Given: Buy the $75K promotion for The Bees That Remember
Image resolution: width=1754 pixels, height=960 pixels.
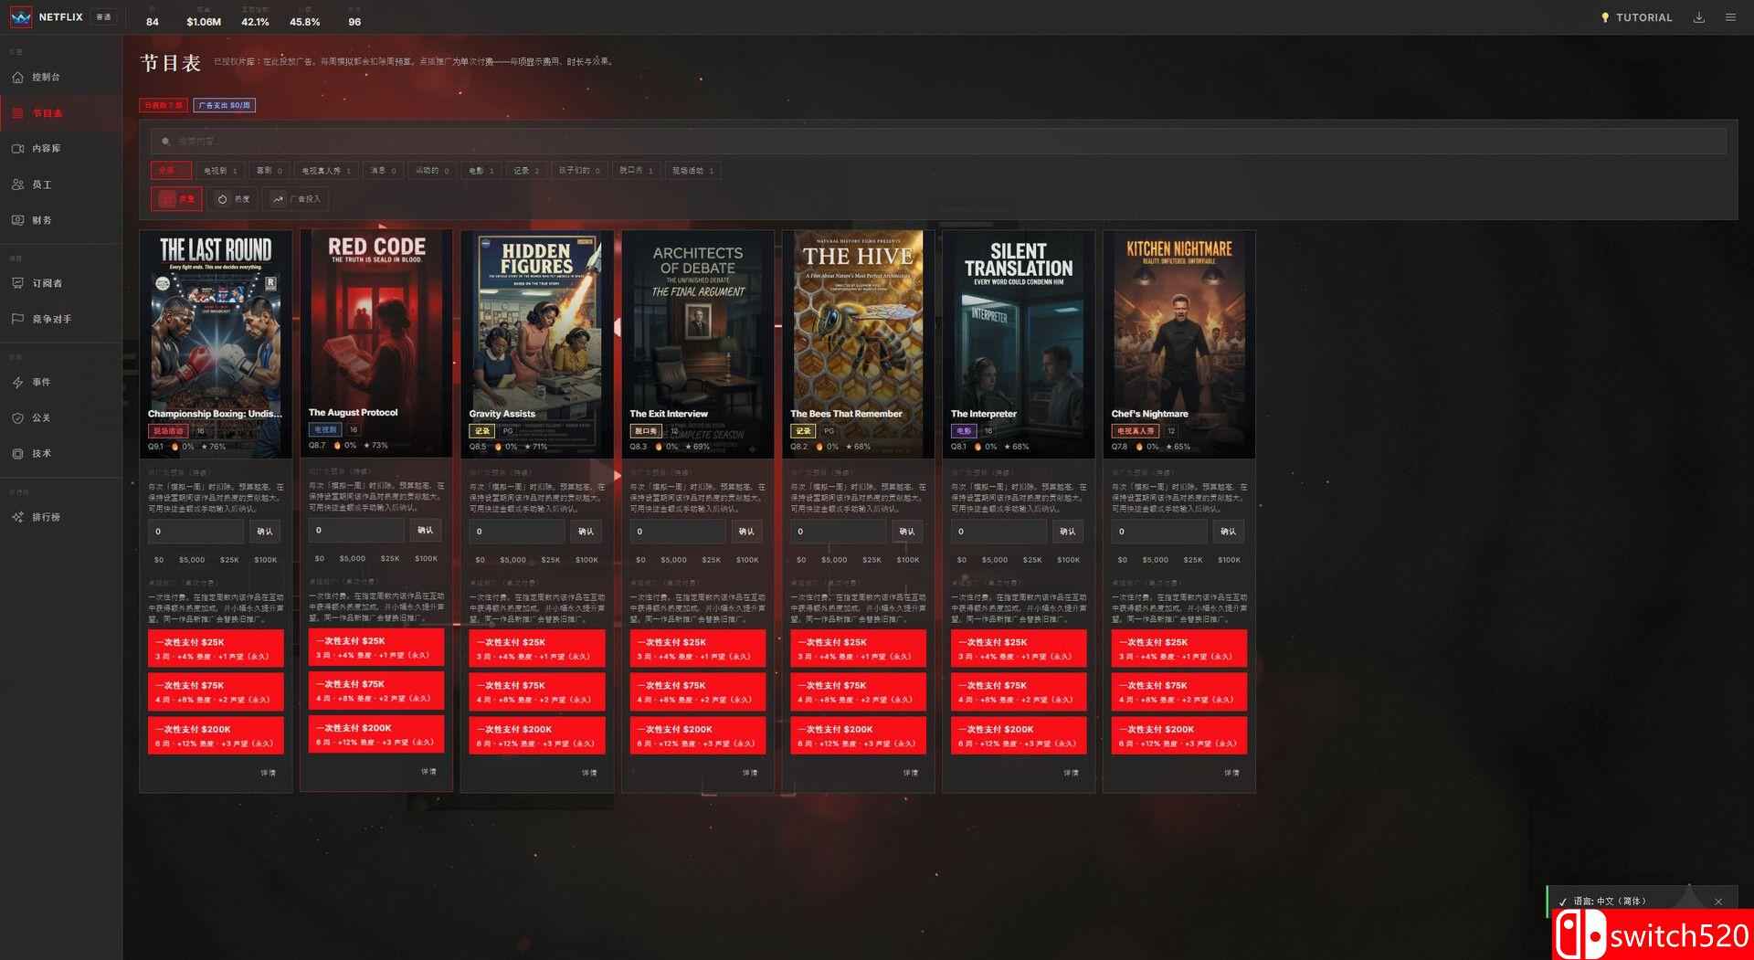Looking at the screenshot, I should (x=858, y=691).
